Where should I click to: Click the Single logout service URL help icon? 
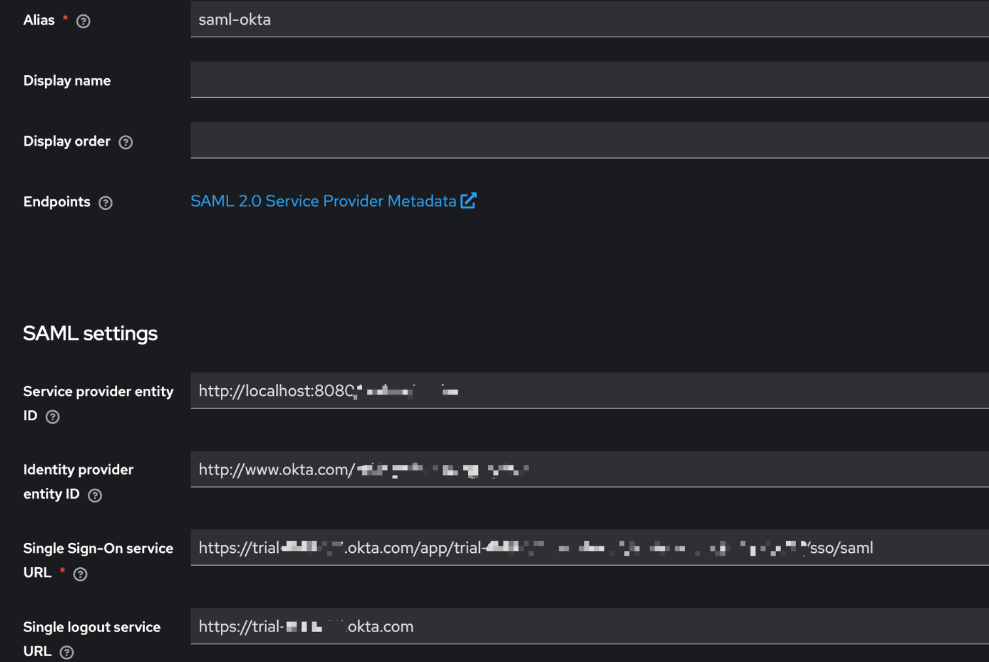(x=67, y=652)
